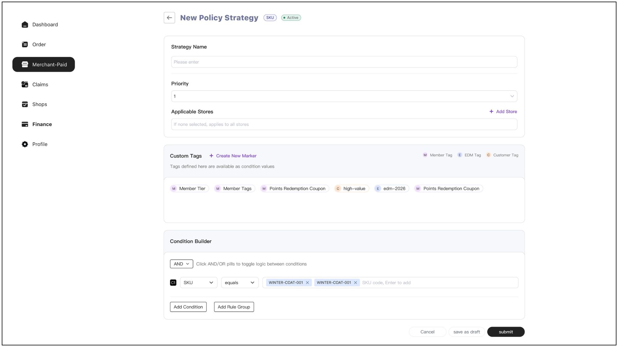
Task: Select the first Points Redemption Coupon tag
Action: pyautogui.click(x=294, y=188)
